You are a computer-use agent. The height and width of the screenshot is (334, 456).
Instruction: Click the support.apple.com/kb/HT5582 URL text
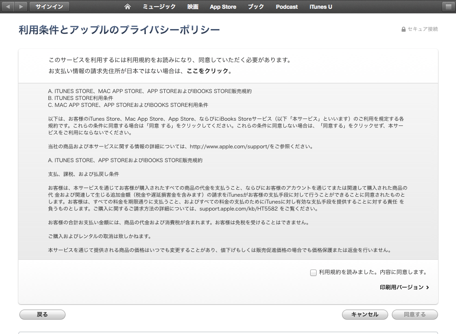point(239,209)
